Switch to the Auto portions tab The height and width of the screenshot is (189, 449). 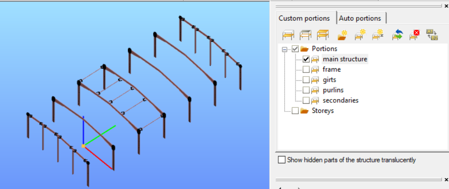(x=360, y=18)
